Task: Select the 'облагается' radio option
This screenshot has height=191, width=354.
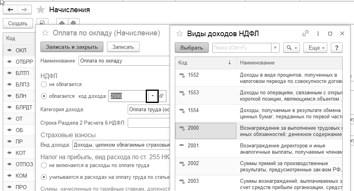Action: 44,96
